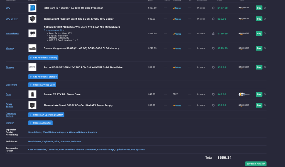Open settings gear for the Memory row

point(213,48)
